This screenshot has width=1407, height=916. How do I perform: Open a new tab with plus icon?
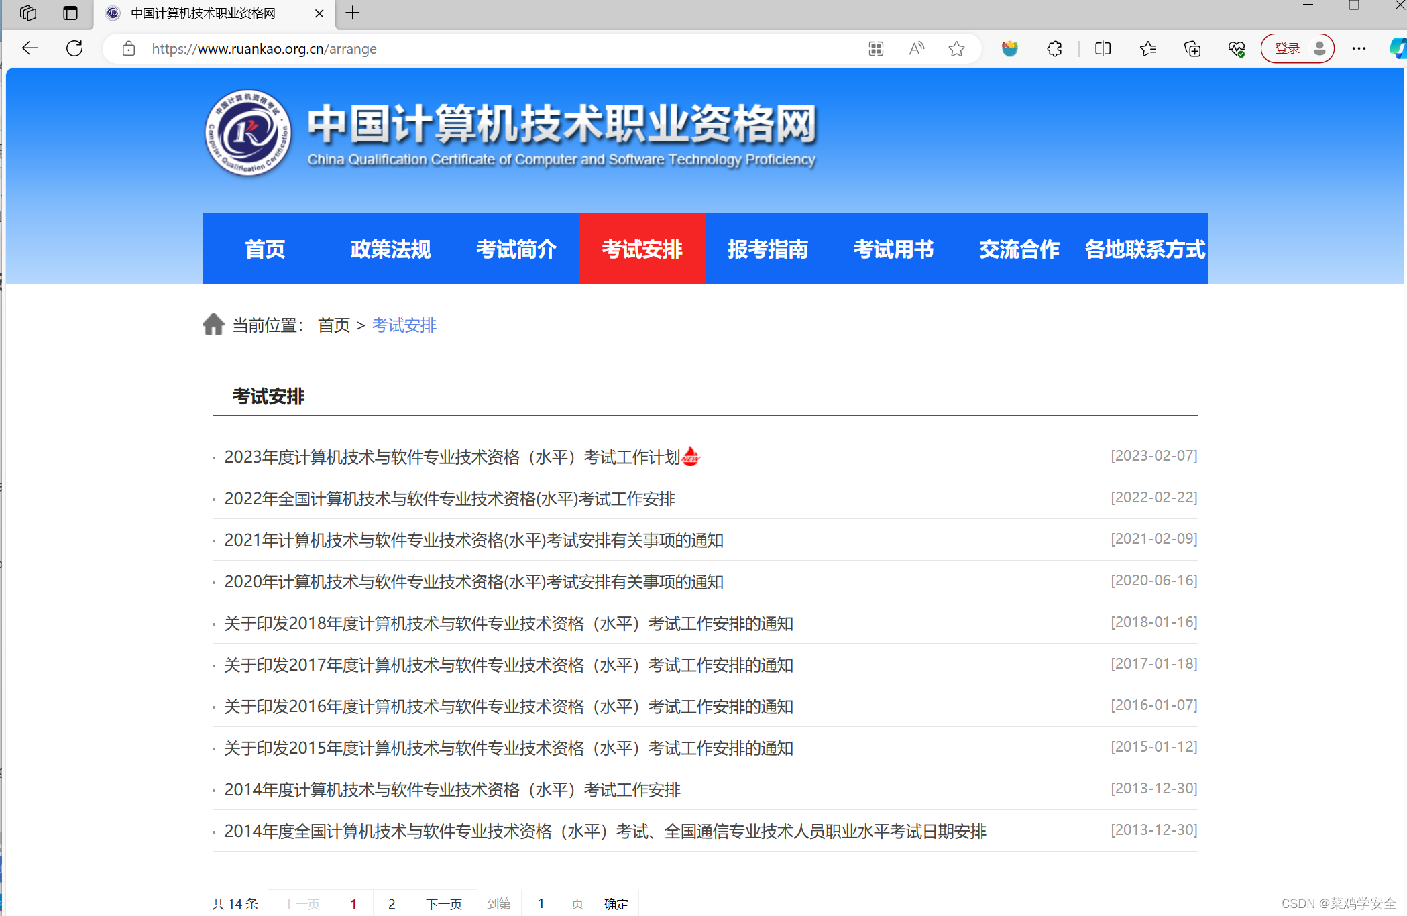tap(353, 13)
